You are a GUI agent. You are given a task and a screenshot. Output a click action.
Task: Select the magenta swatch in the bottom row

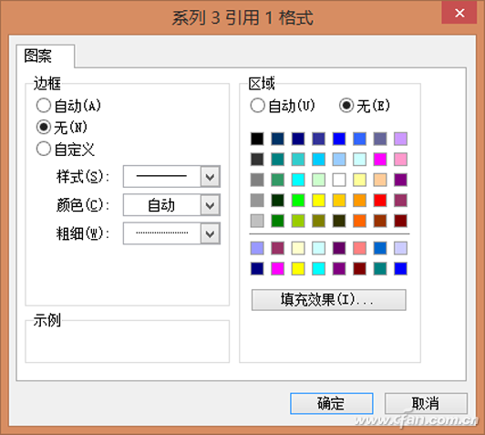pos(278,268)
